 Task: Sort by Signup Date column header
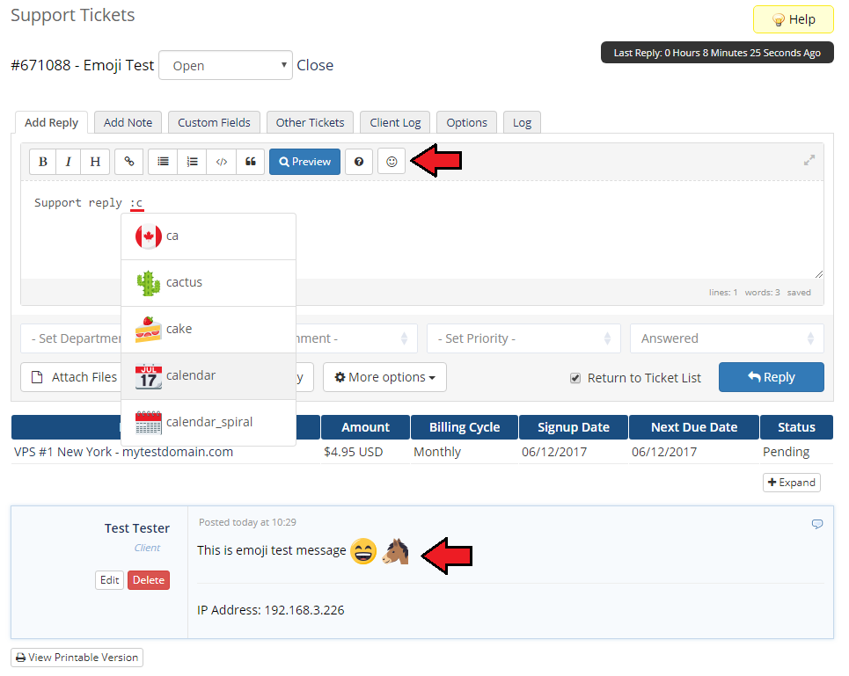[574, 427]
